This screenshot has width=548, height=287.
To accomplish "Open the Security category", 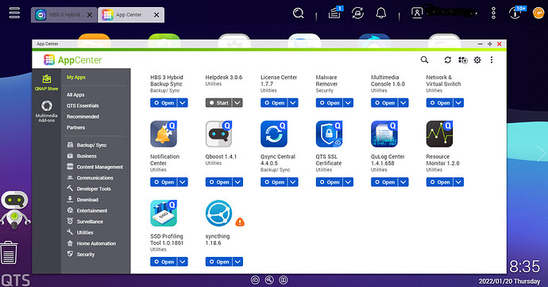I will 81,254.
